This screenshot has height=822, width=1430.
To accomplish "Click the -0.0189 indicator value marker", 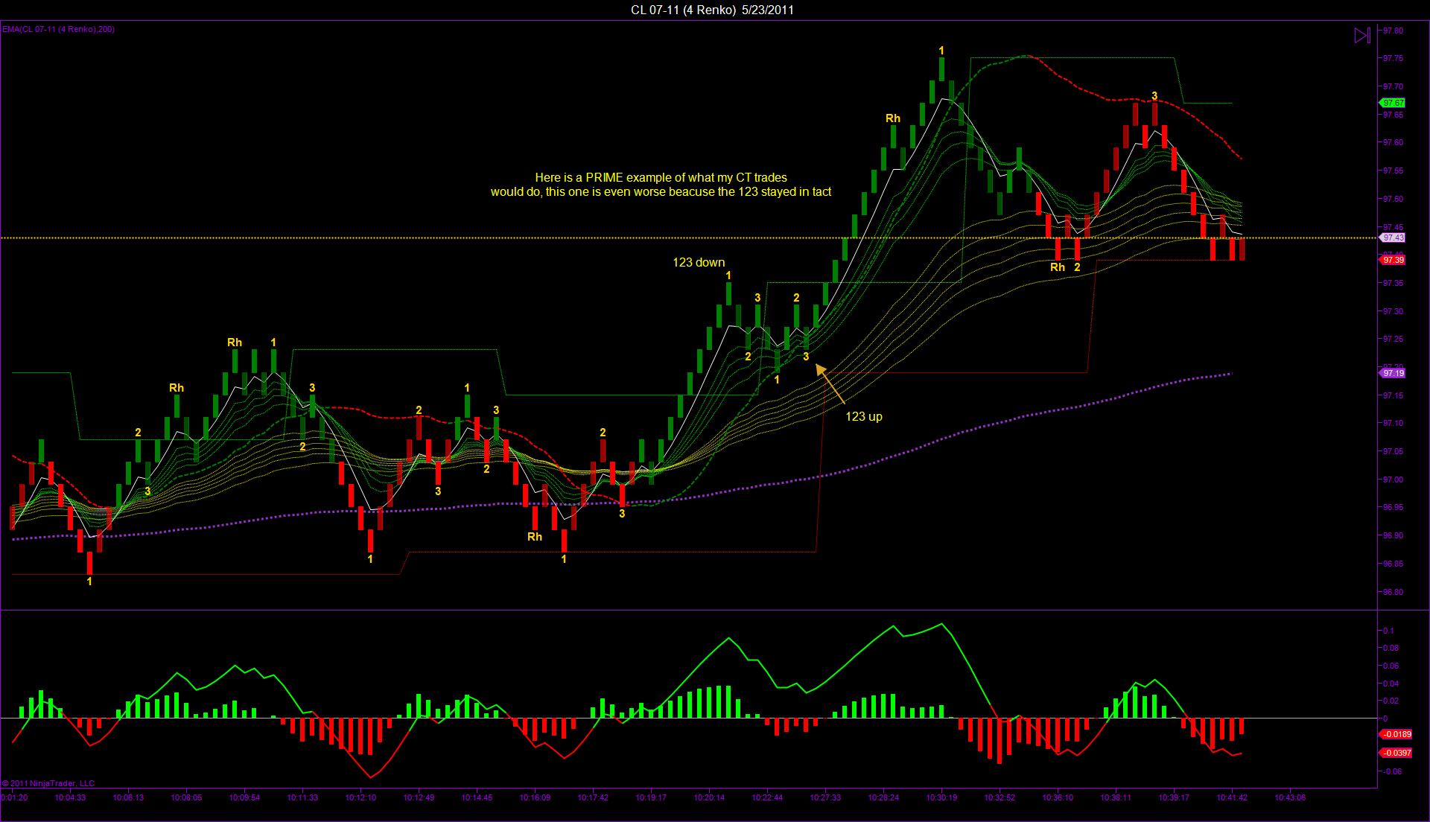I will pyautogui.click(x=1396, y=734).
